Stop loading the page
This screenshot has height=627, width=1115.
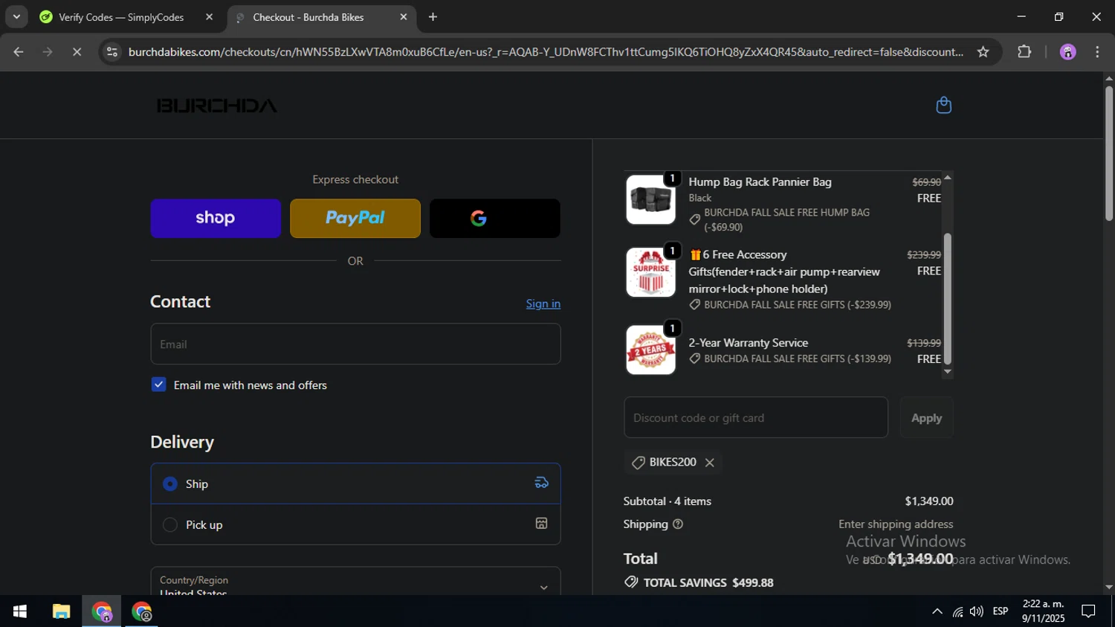point(77,52)
